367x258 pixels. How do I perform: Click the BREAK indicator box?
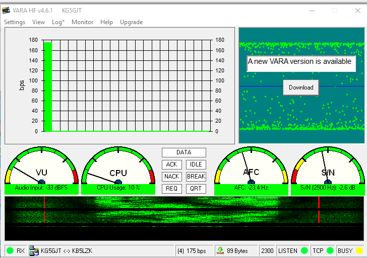(x=196, y=177)
